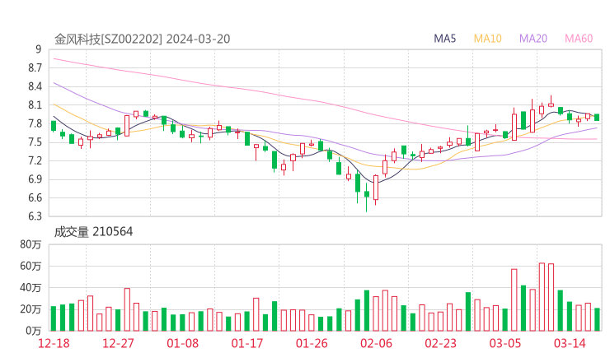Image resolution: width=610 pixels, height=362 pixels.
Task: Click the last green candlestick at chart end
Action: [597, 118]
